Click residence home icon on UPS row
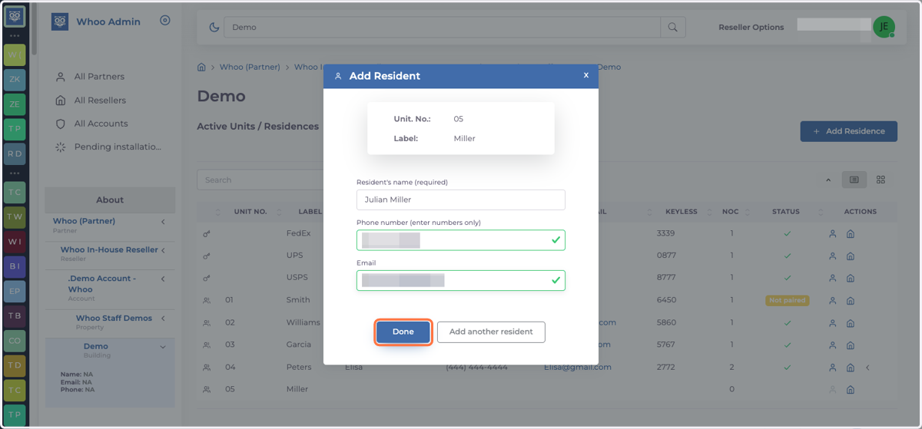 [851, 256]
